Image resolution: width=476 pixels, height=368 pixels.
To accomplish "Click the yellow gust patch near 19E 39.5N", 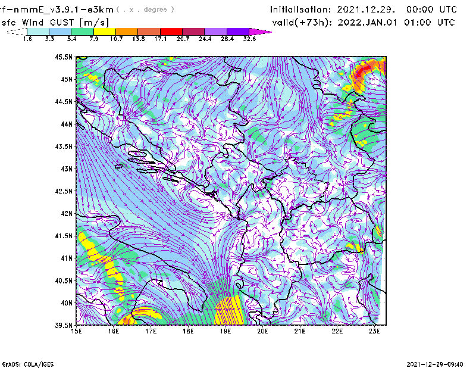I will [x=229, y=311].
